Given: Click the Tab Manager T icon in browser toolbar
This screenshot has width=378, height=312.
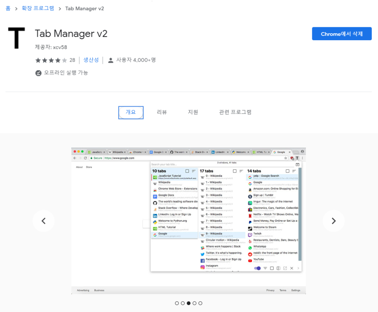Looking at the screenshot, I should pyautogui.click(x=298, y=158).
